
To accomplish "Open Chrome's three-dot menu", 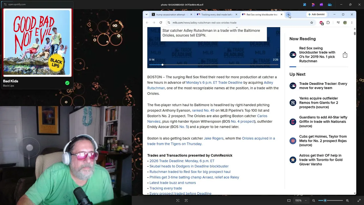I will (x=352, y=23).
